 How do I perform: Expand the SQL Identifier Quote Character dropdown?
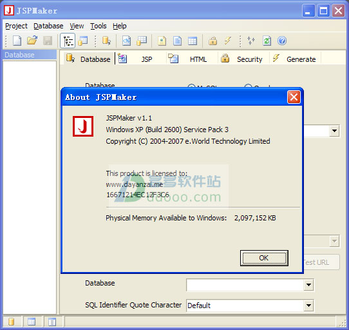tap(308, 306)
